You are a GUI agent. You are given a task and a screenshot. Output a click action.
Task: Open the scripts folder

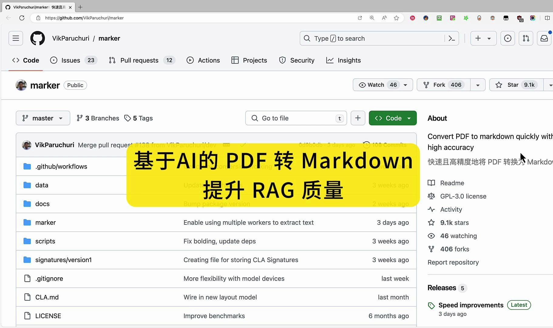(45, 241)
